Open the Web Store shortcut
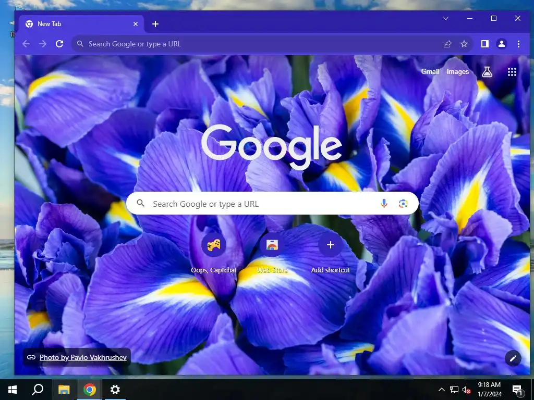The width and height of the screenshot is (534, 400). pos(272,254)
